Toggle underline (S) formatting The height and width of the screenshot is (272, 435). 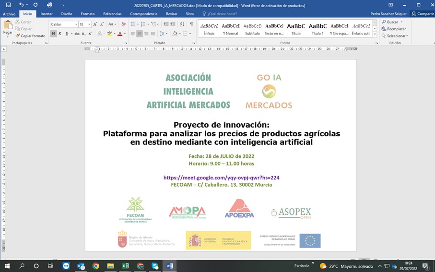point(67,34)
